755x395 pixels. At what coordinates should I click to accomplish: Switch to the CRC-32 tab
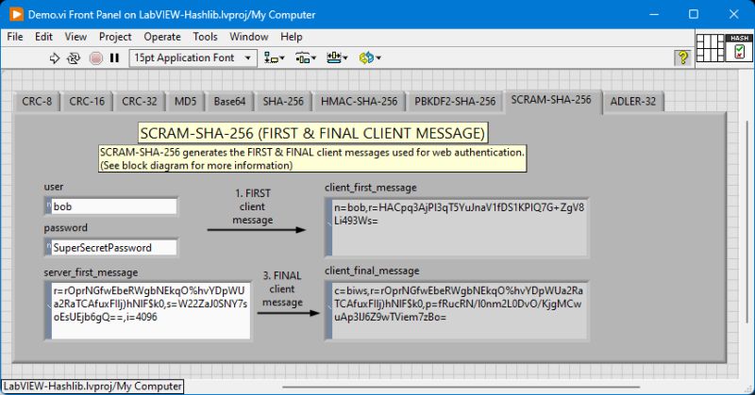[139, 102]
